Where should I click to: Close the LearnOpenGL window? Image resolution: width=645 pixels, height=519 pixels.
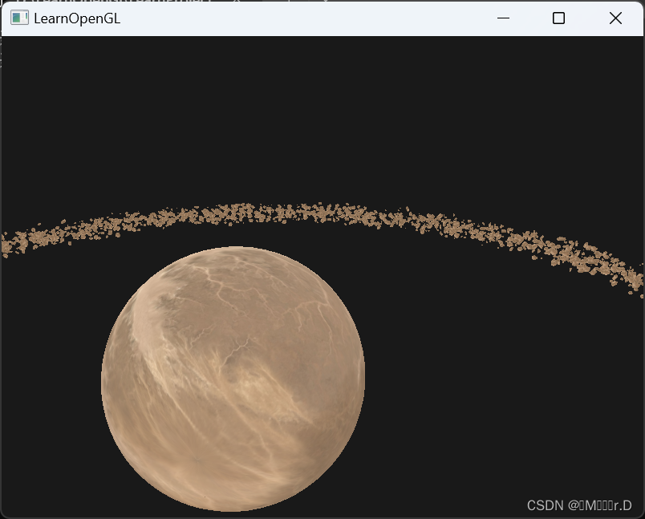pos(615,18)
